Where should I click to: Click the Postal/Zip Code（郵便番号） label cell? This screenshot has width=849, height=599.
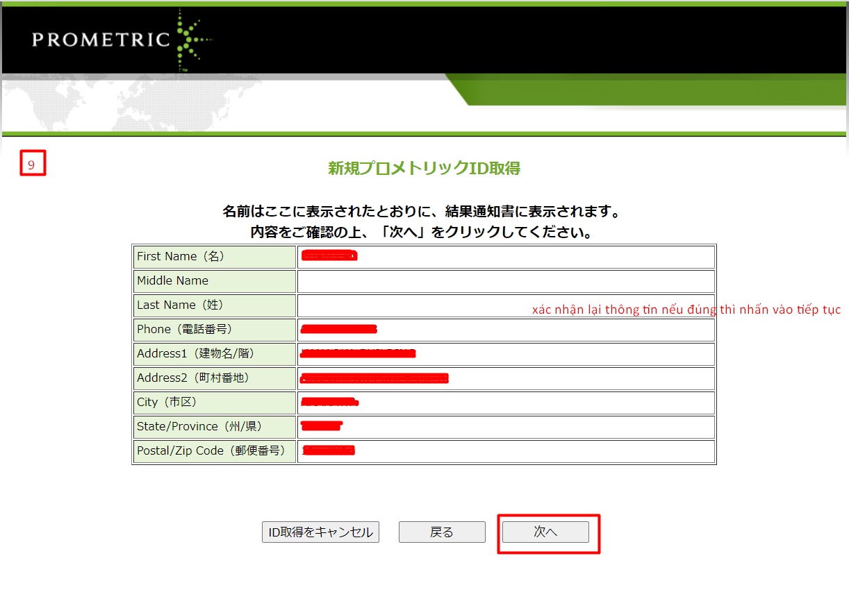[x=215, y=451]
